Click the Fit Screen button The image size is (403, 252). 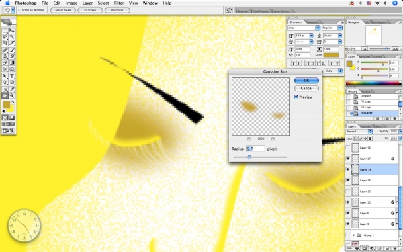pos(90,10)
